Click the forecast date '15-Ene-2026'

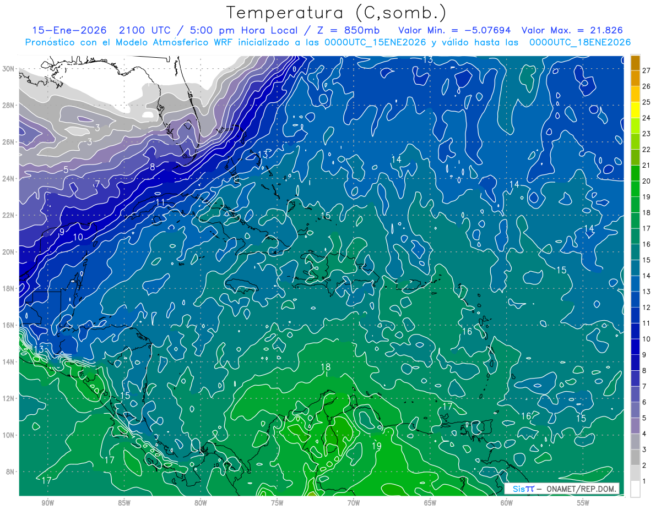coord(69,30)
